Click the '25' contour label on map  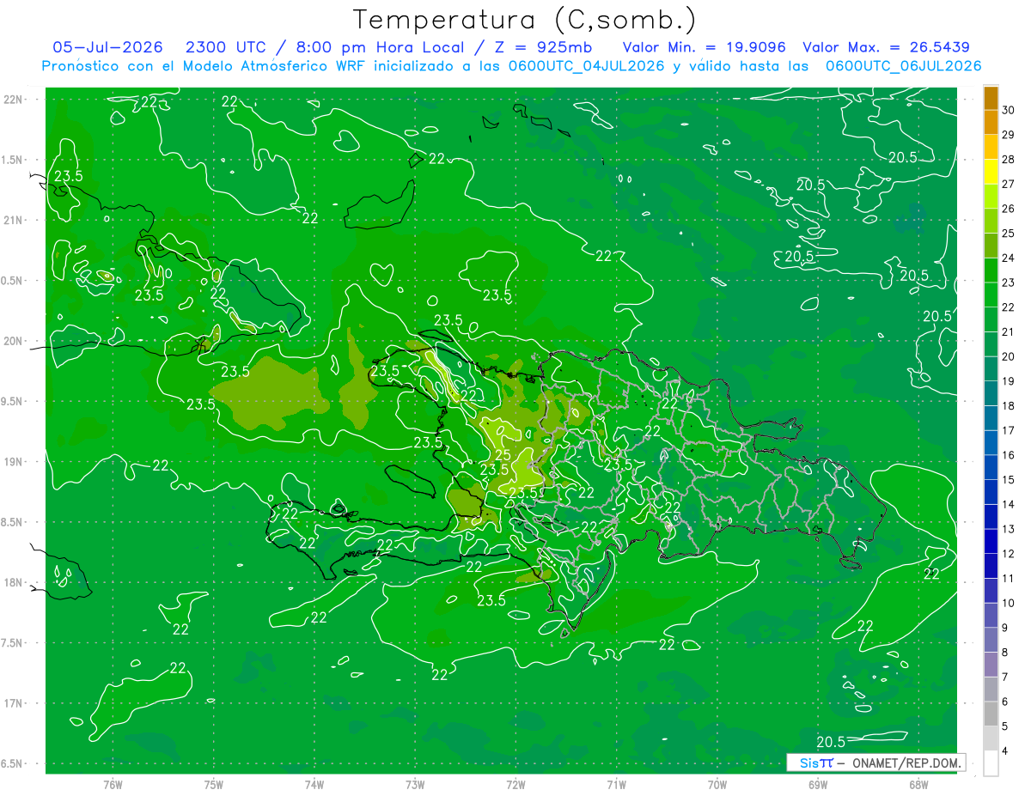503,455
